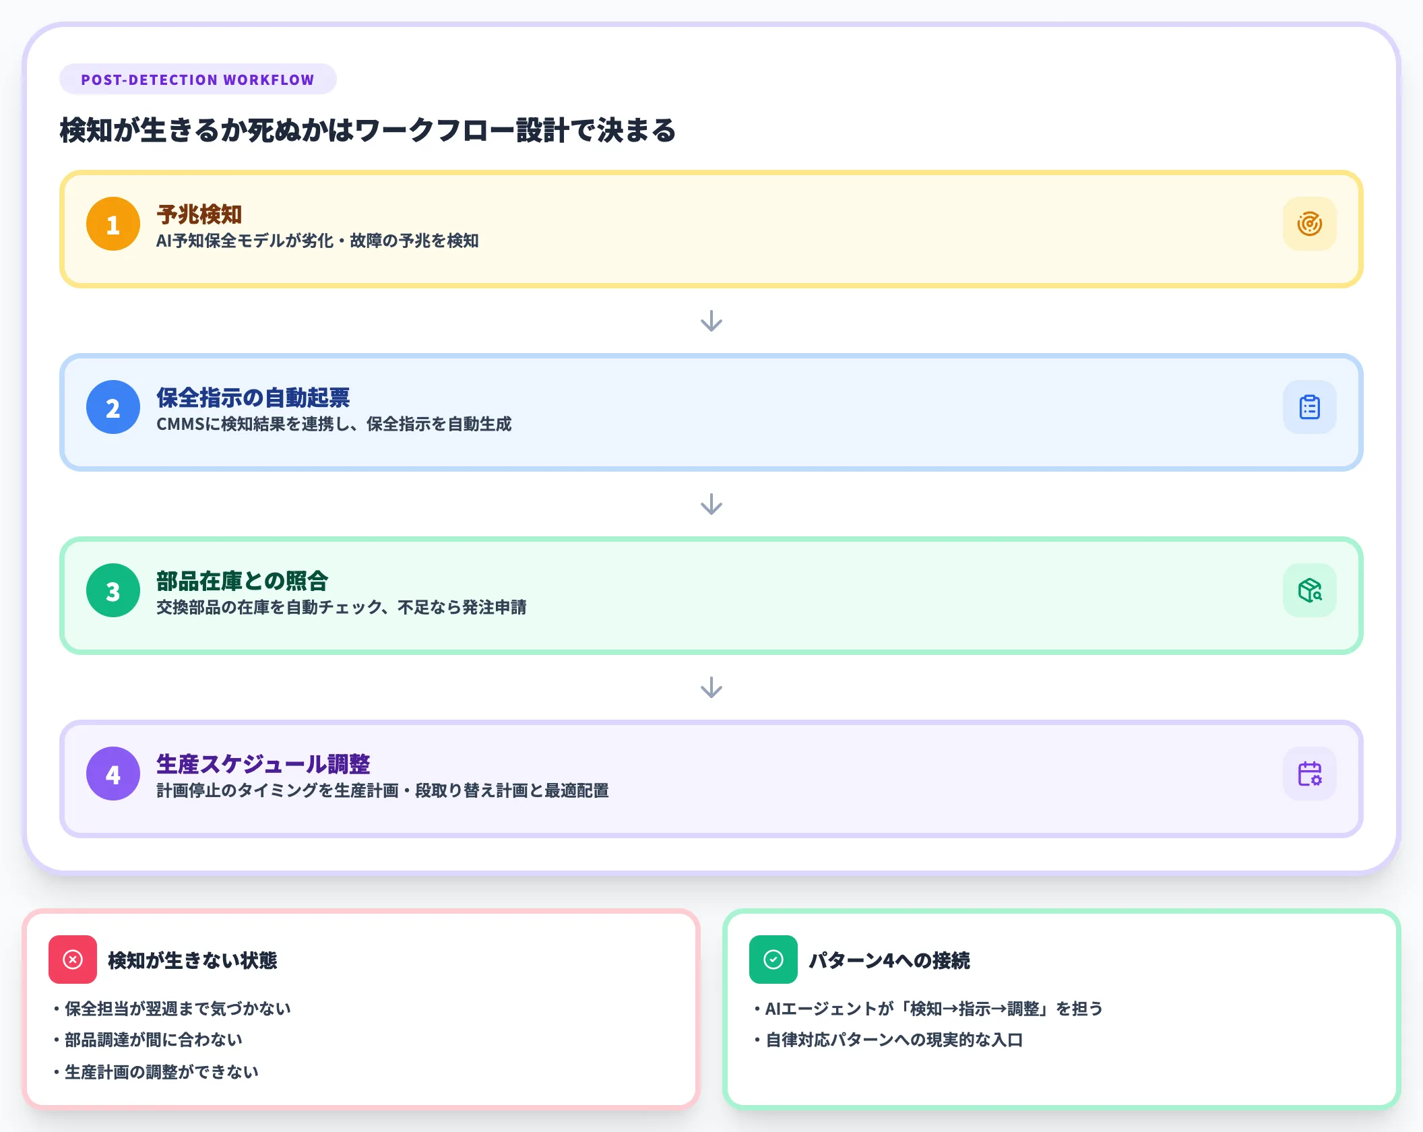The height and width of the screenshot is (1132, 1423).
Task: Click the package search icon in 部品在庫との照合 card
Action: 1309,590
